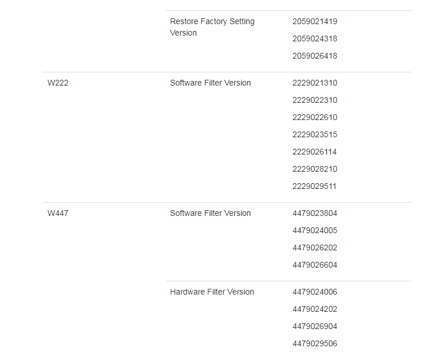Screen dimensions: 424x352
Task: Click version number 2229029511
Action: tap(314, 187)
